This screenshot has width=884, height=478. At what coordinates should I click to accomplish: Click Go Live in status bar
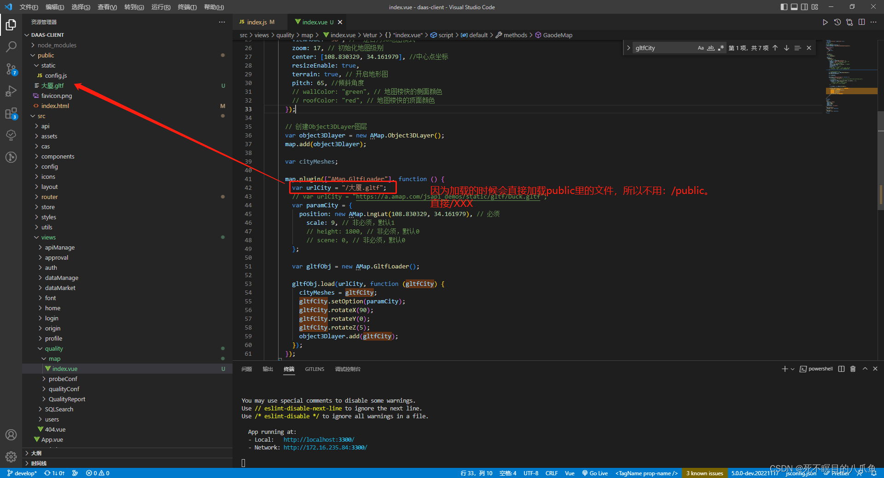pos(595,473)
